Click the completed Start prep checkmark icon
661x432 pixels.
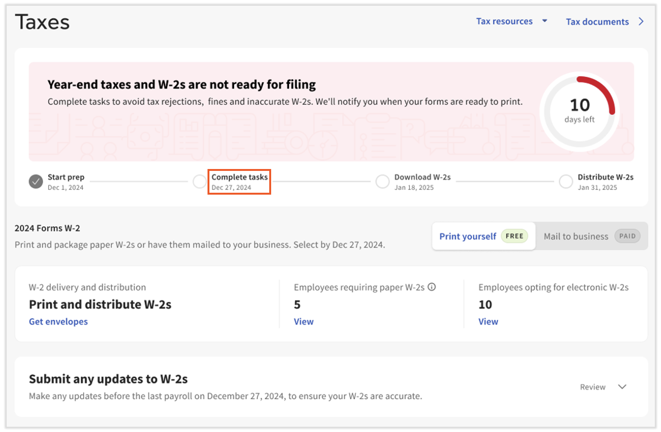[x=36, y=181]
